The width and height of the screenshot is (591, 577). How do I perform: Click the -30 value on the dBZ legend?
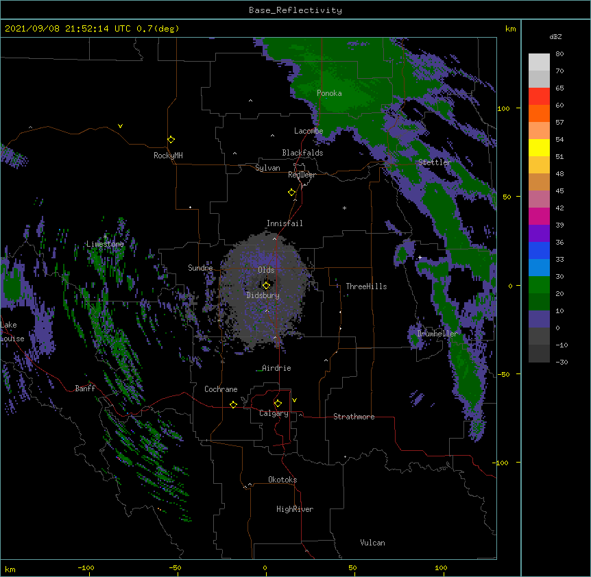click(562, 363)
